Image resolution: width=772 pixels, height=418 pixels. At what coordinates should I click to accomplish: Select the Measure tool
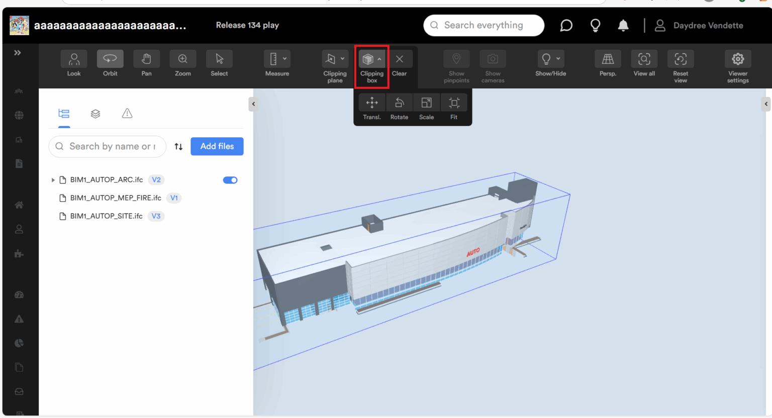[x=274, y=58]
